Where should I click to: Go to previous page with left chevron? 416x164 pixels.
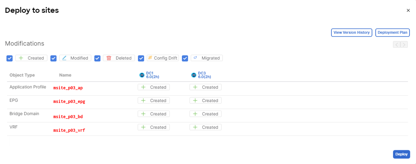(397, 45)
